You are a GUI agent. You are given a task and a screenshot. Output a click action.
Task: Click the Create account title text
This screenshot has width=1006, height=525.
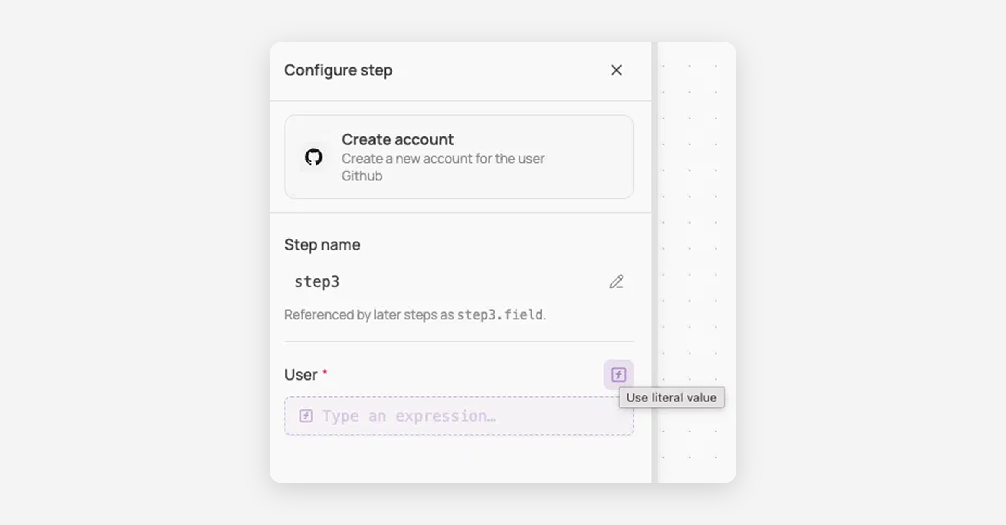[397, 139]
